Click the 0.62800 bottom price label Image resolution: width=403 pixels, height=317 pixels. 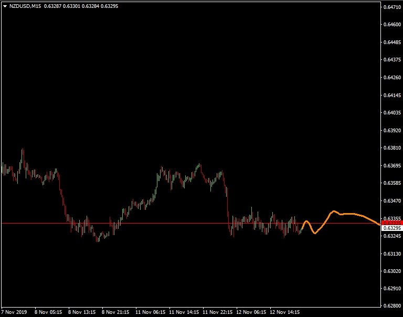(x=391, y=306)
